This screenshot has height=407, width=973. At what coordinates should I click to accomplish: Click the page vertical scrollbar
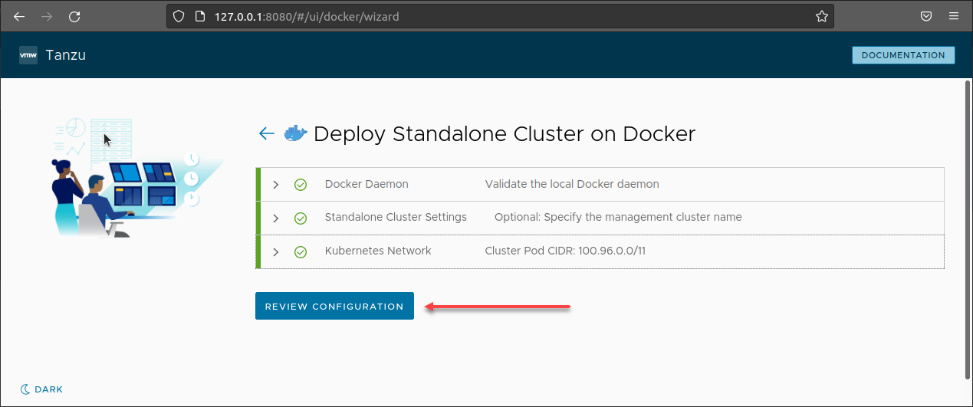[967, 230]
